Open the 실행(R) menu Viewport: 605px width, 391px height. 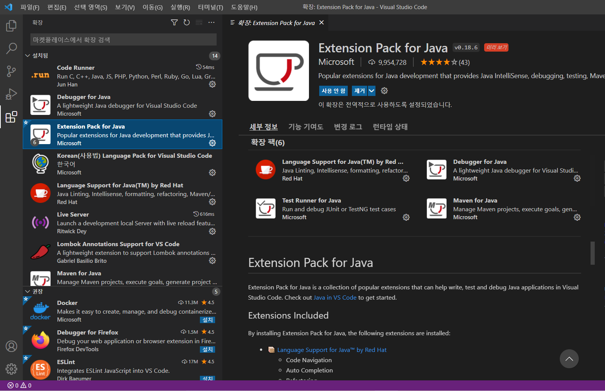tap(180, 7)
